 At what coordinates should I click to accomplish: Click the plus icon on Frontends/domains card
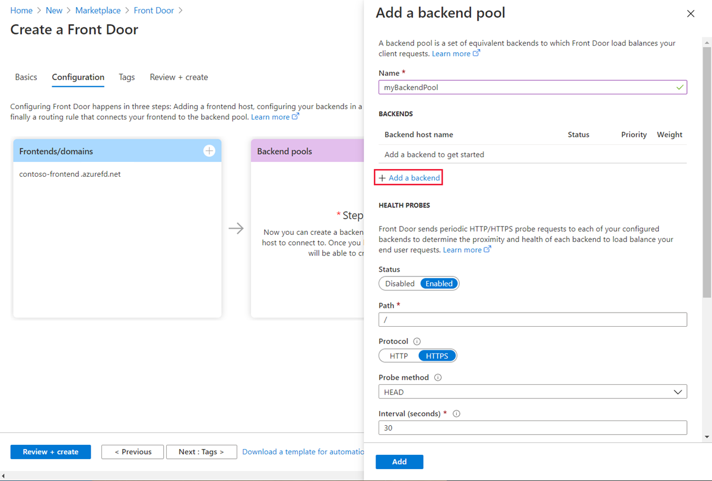click(209, 151)
